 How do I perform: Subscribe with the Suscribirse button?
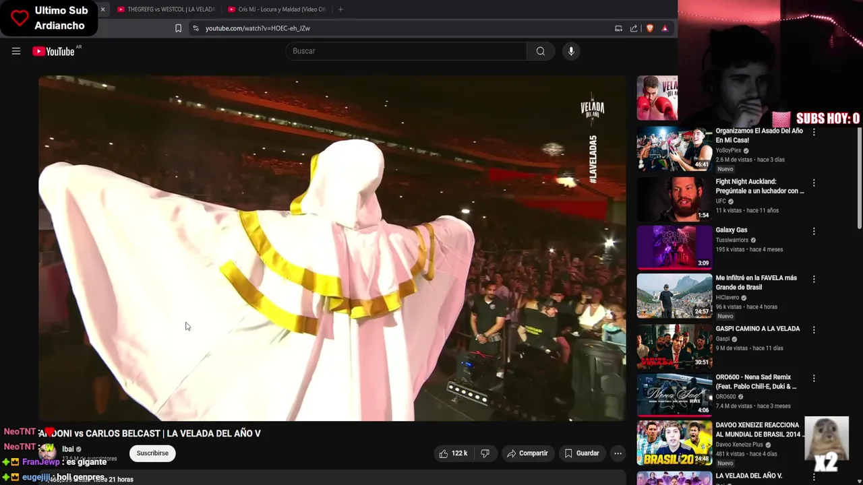tap(152, 453)
